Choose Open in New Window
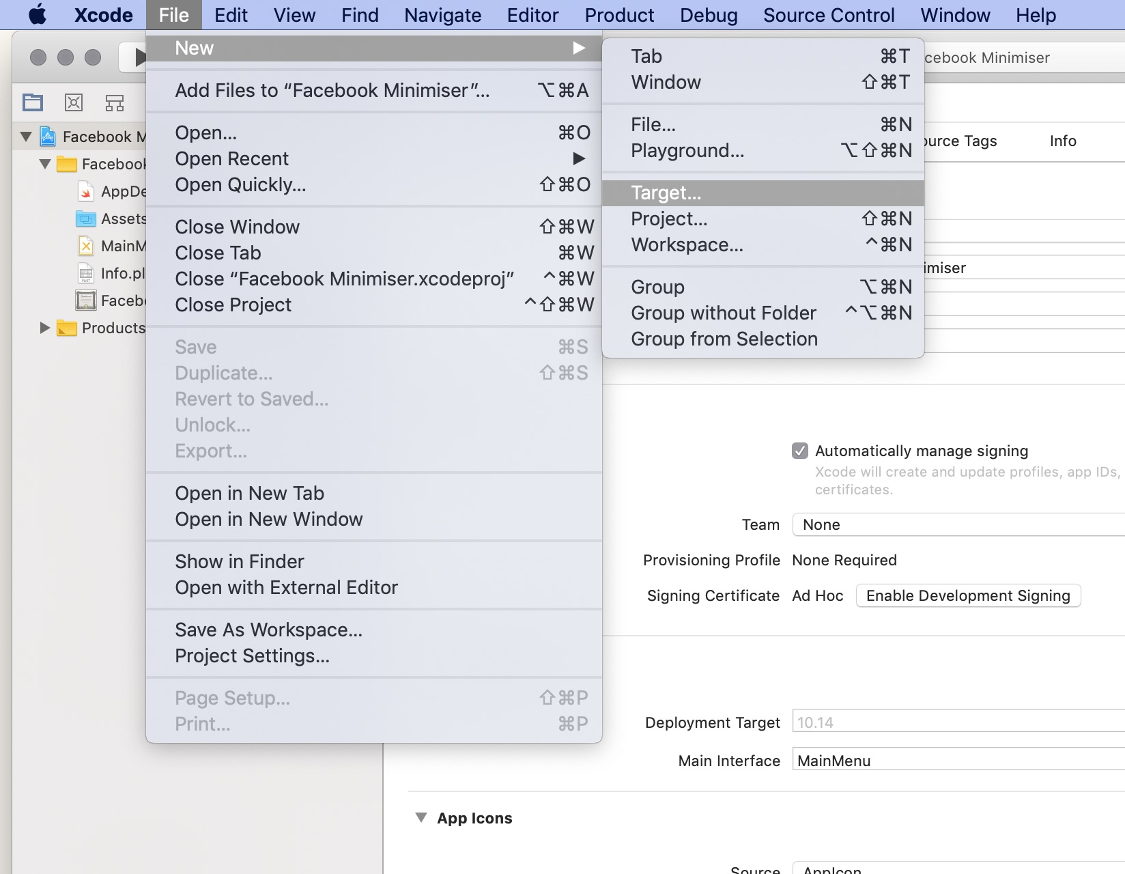The image size is (1125, 874). 374,519
